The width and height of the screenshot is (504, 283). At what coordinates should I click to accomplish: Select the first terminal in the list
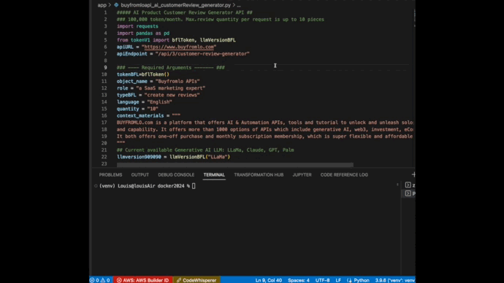(410, 185)
